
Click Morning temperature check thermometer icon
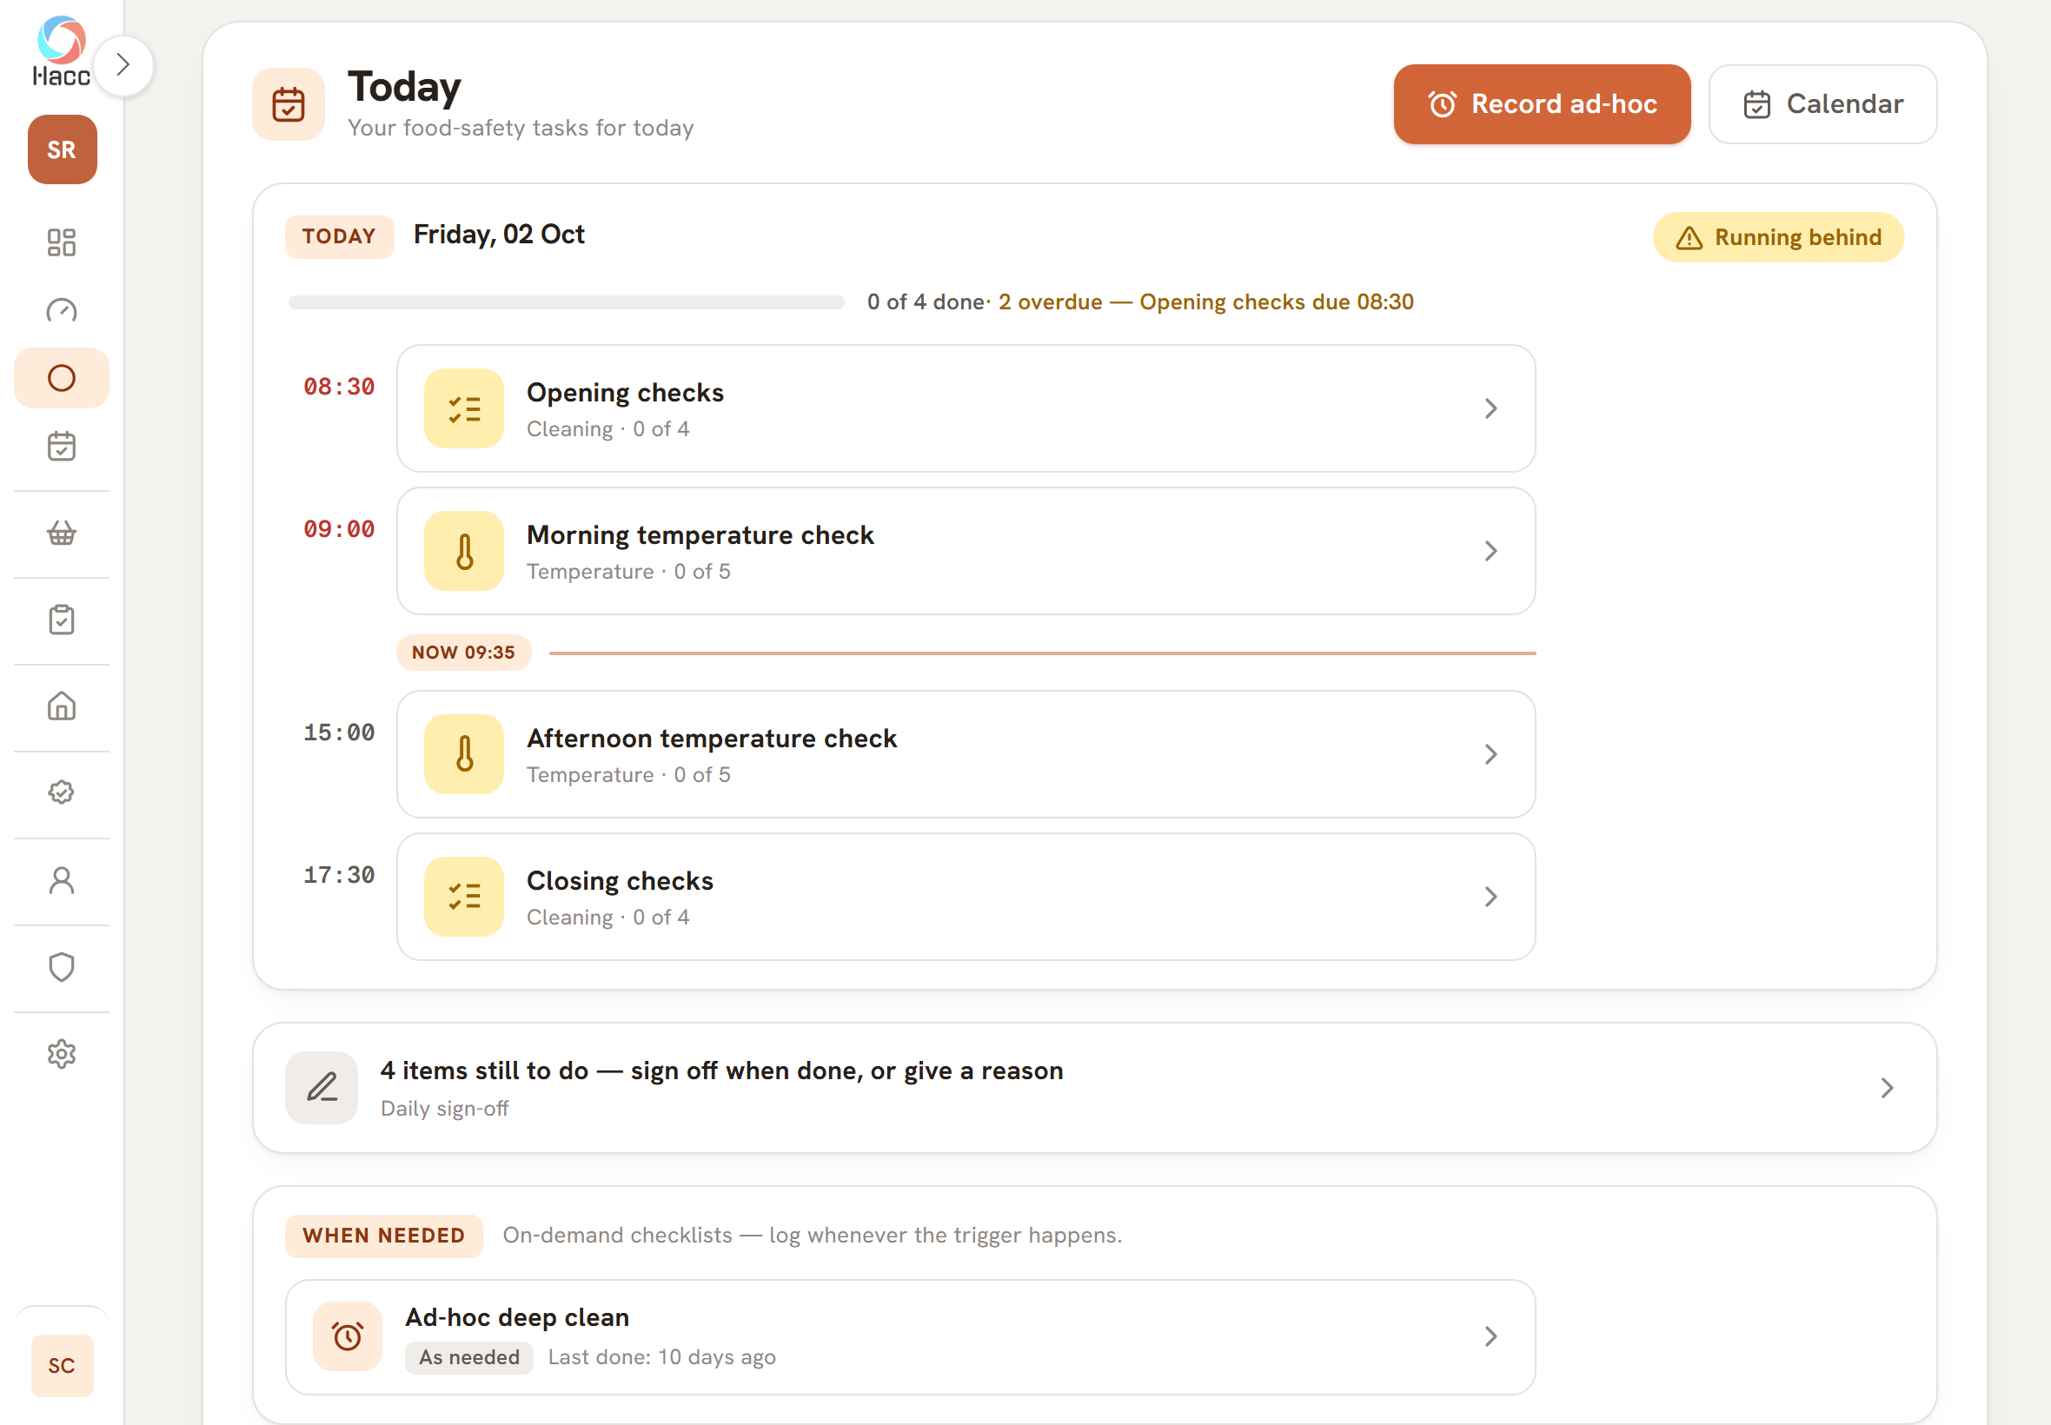(464, 550)
